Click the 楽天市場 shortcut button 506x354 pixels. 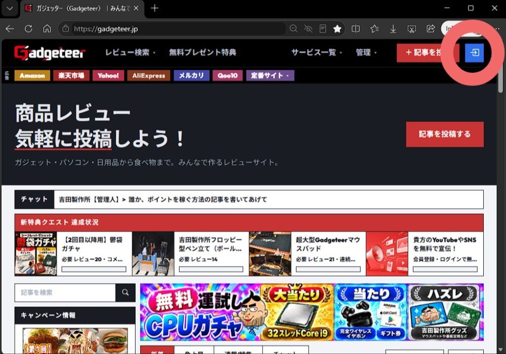[71, 75]
